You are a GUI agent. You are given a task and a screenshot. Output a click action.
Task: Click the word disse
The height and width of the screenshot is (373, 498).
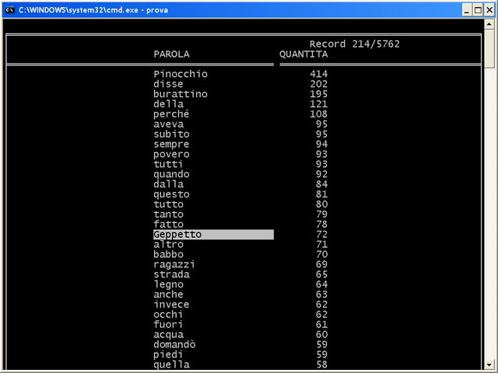(x=168, y=84)
